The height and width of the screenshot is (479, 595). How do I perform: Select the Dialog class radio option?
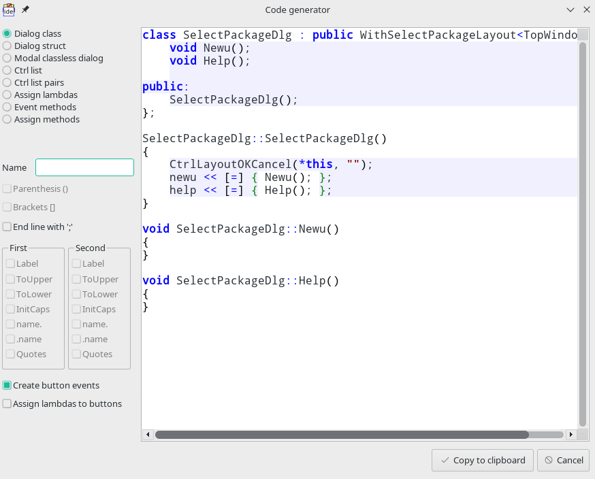coord(7,33)
